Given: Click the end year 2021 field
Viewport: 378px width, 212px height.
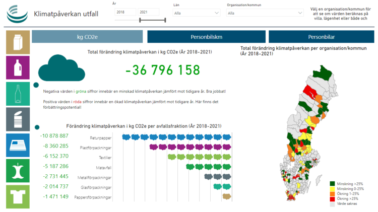Looking at the screenshot, I should tap(148, 12).
